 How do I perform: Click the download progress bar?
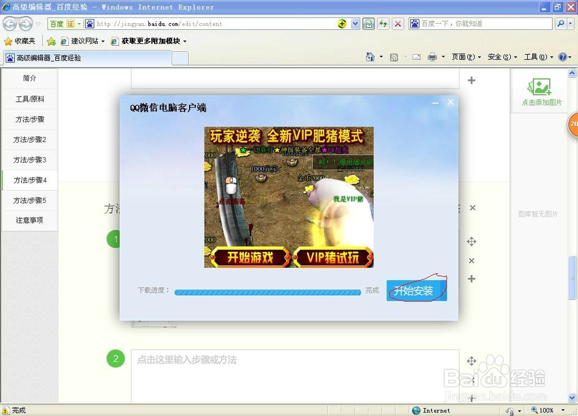pos(268,292)
